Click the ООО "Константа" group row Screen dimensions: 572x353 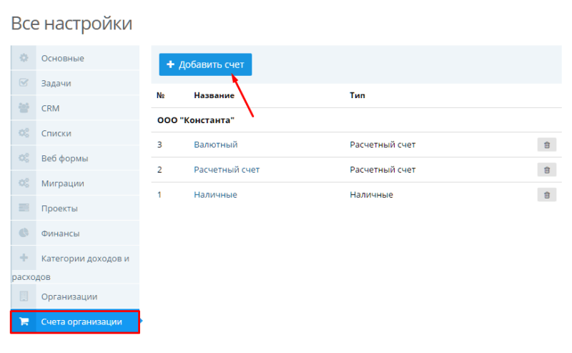(196, 120)
